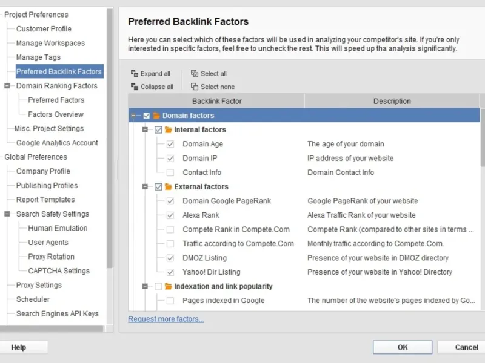Open the Request more factors link
The width and height of the screenshot is (485, 363).
tap(166, 319)
